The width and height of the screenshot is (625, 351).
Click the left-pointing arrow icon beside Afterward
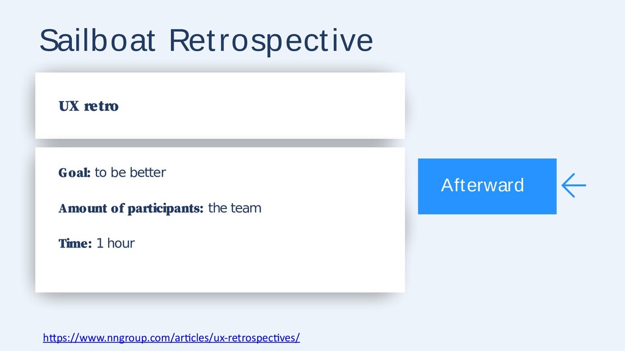(574, 185)
